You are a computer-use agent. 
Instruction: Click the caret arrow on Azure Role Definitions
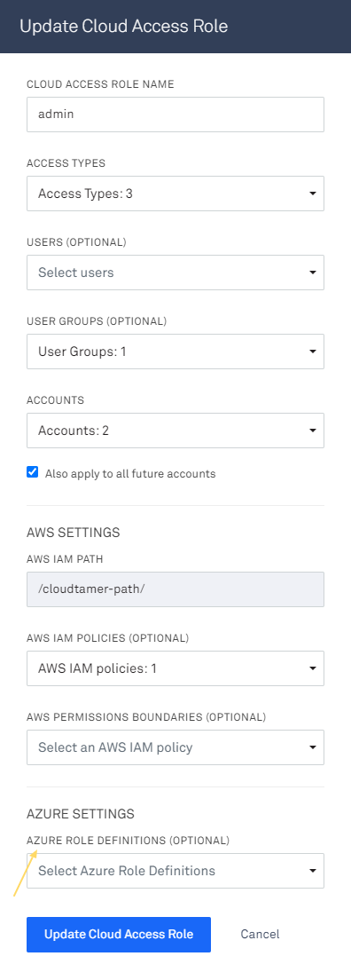pos(313,871)
